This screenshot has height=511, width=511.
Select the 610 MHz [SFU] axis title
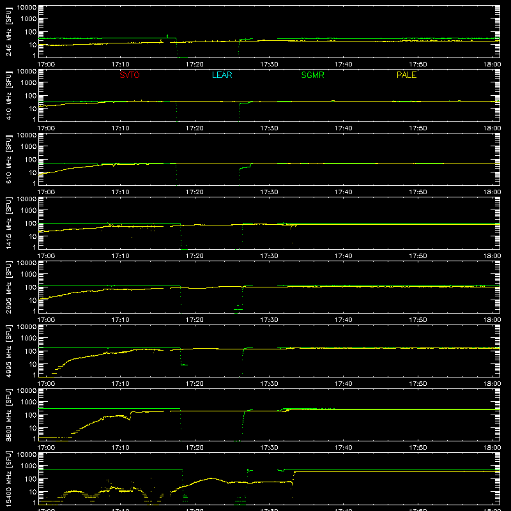coord(9,159)
